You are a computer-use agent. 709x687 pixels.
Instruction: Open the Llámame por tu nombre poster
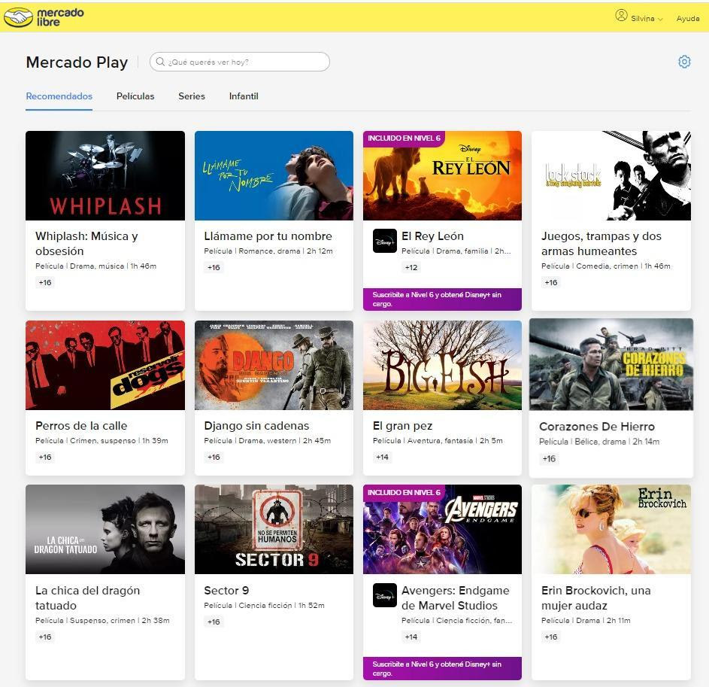pyautogui.click(x=274, y=175)
